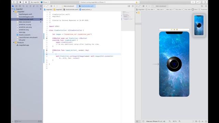Collapse the magicBall project root

coord(12,9)
